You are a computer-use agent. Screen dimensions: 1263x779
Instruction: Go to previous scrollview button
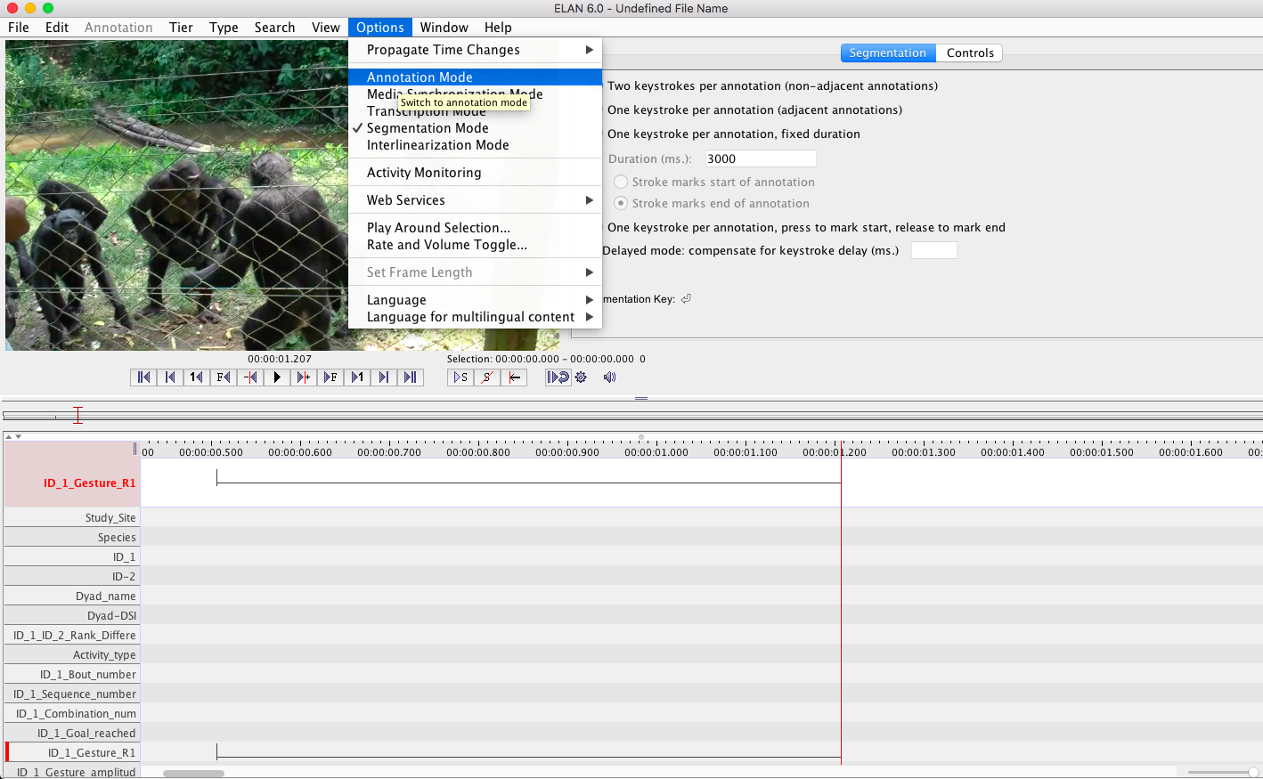coord(170,377)
